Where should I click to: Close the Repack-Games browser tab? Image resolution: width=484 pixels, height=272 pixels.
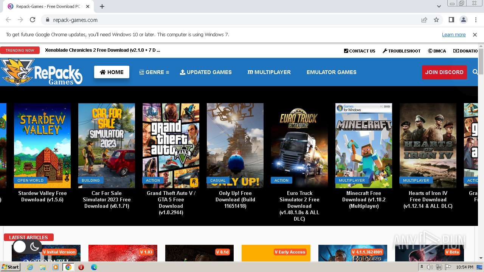(x=88, y=6)
